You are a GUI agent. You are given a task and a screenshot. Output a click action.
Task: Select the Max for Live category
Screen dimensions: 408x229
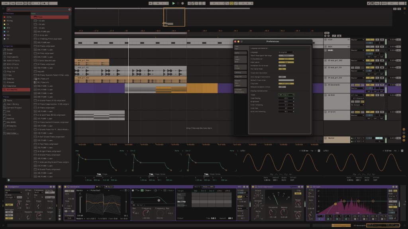tap(12, 67)
